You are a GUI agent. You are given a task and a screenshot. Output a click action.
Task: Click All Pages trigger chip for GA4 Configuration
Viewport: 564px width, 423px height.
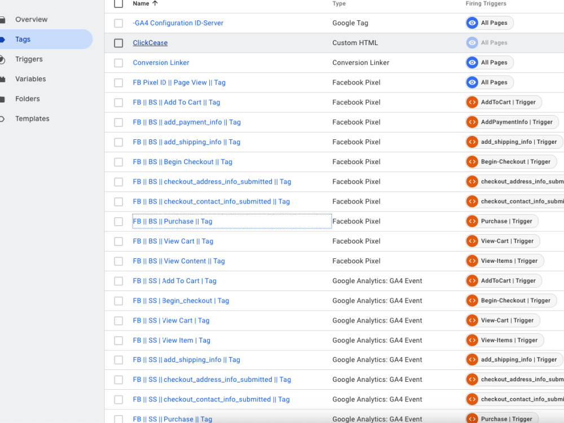coord(489,23)
